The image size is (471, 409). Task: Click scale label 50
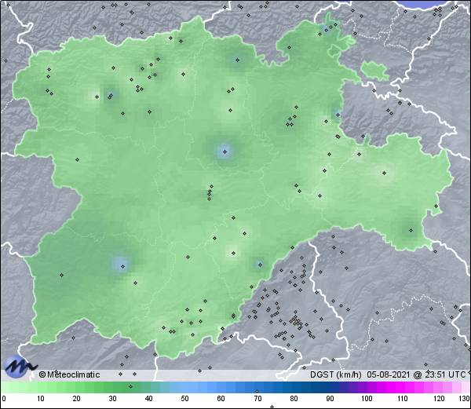click(185, 399)
